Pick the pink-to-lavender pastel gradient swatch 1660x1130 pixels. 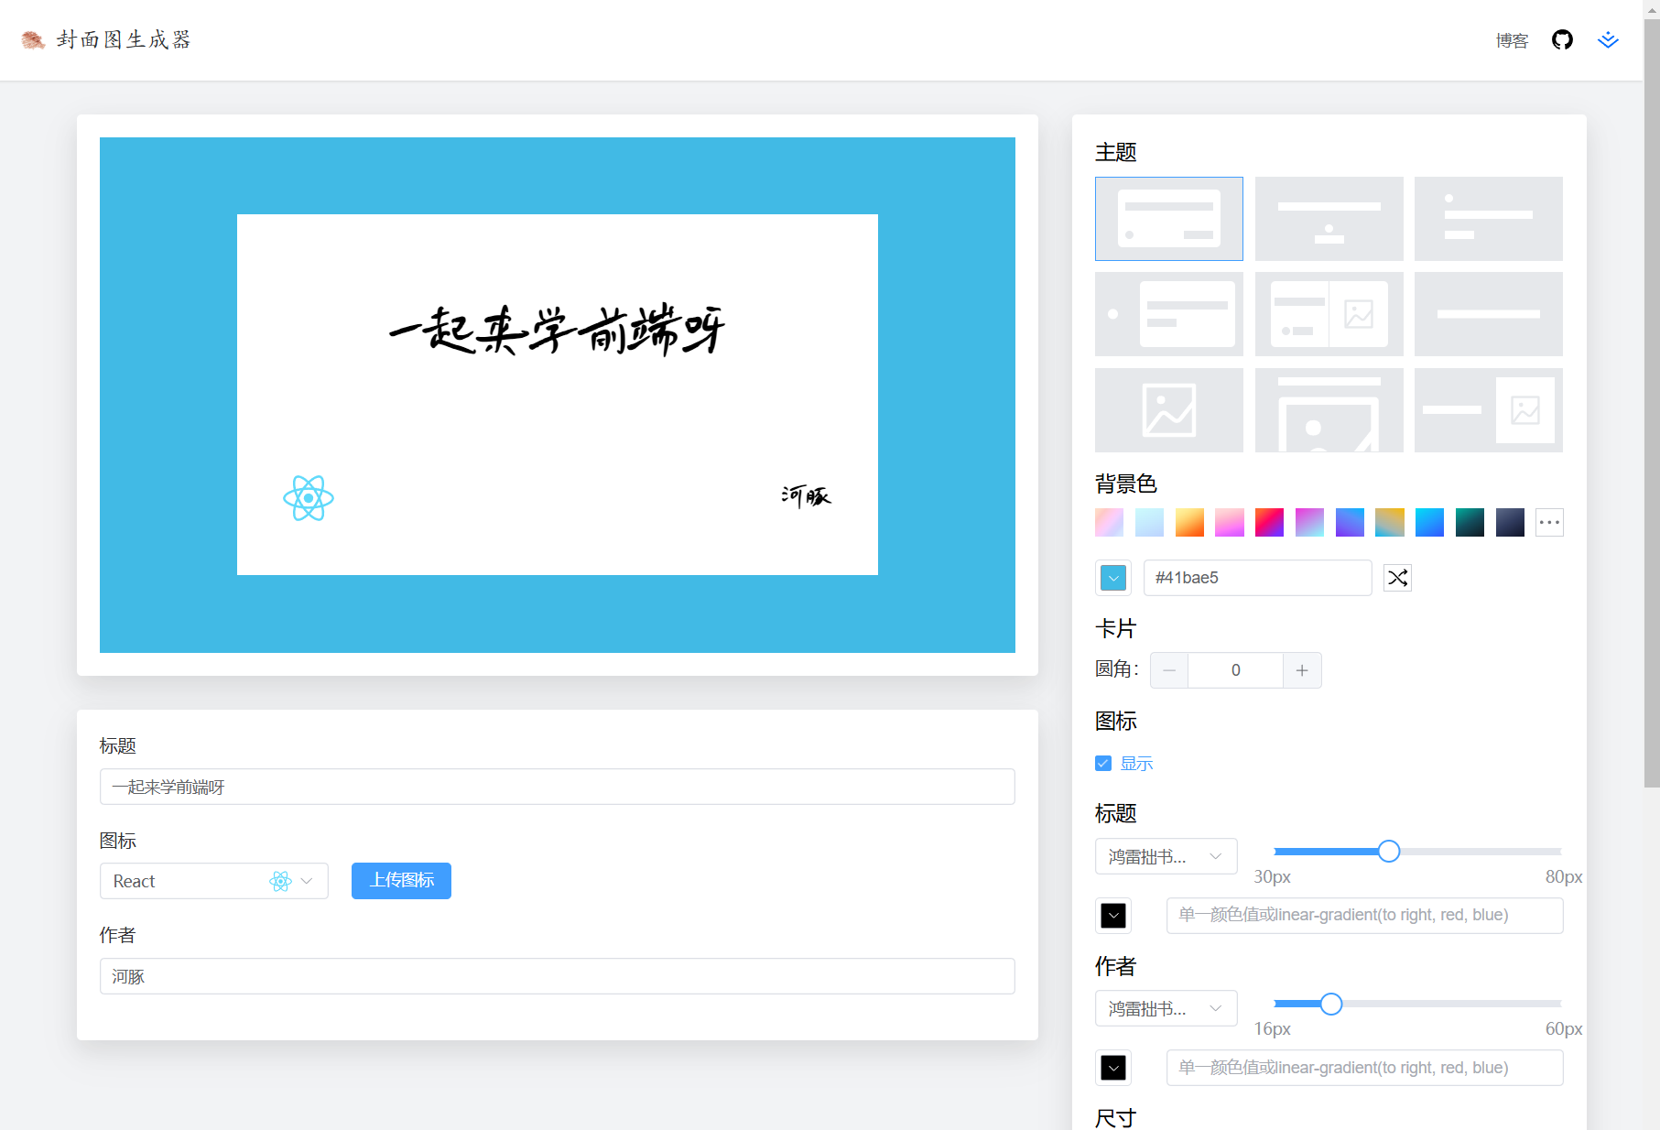coord(1109,523)
